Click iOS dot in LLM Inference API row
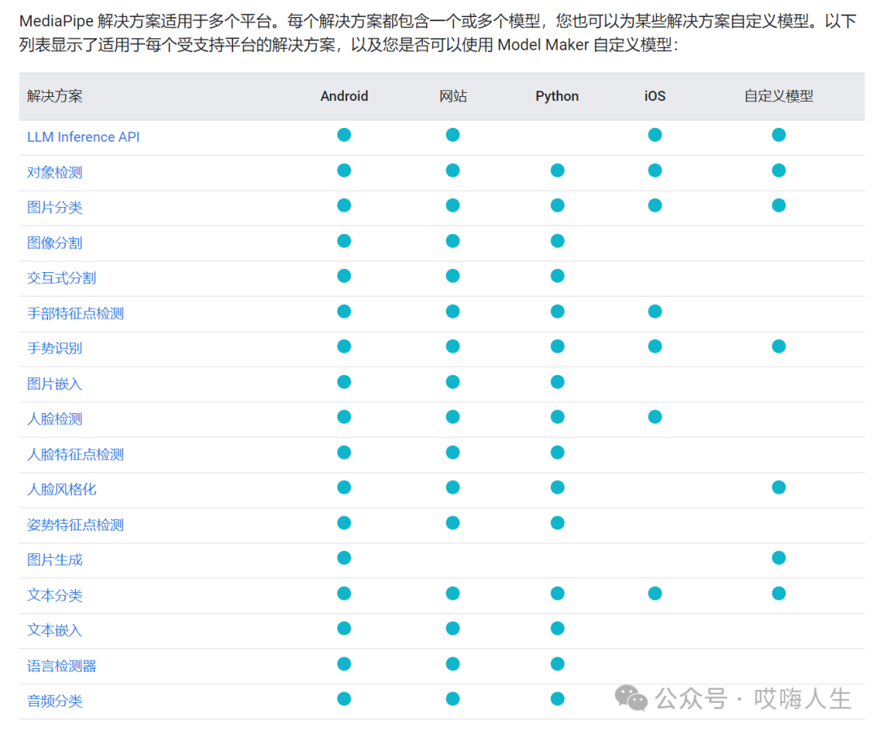The width and height of the screenshot is (880, 734). click(655, 134)
